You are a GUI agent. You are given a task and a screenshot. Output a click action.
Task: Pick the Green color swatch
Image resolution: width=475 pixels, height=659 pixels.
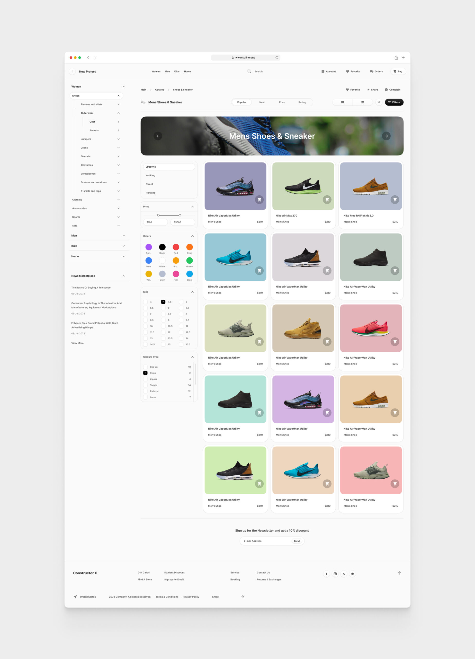[190, 261]
